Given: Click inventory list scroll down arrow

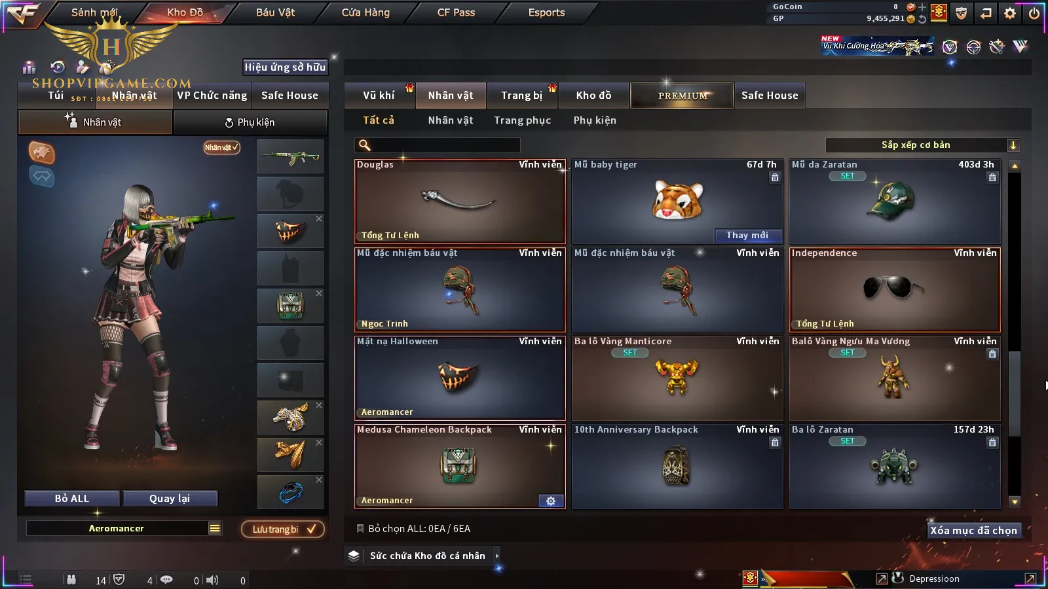Looking at the screenshot, I should [x=1015, y=502].
